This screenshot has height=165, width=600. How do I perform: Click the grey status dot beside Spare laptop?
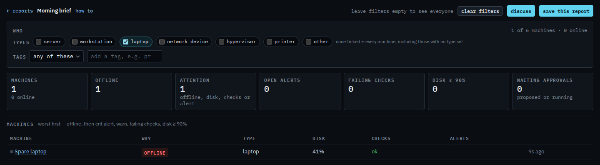(12, 152)
